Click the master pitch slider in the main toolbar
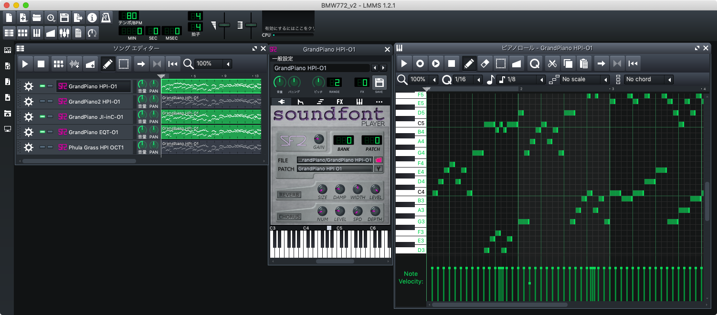Screen dimensions: 717x315 pyautogui.click(x=251, y=25)
